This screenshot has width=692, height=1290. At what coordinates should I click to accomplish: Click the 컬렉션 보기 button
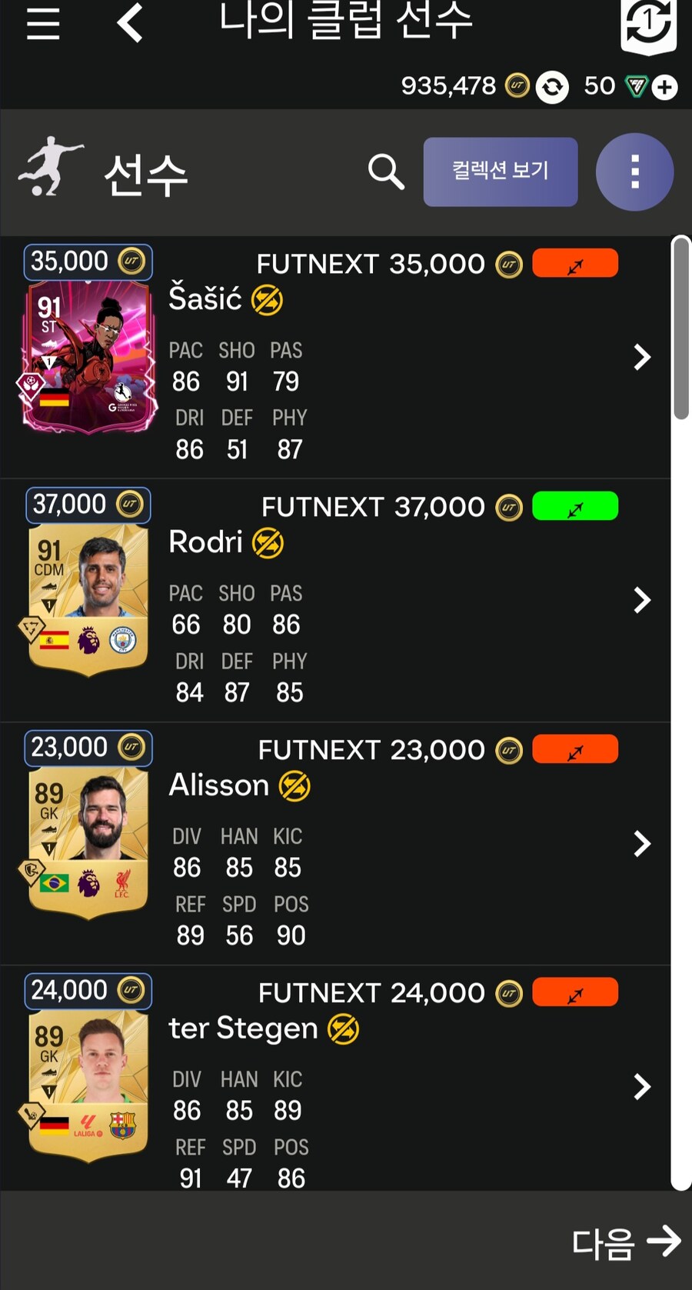[x=501, y=172]
